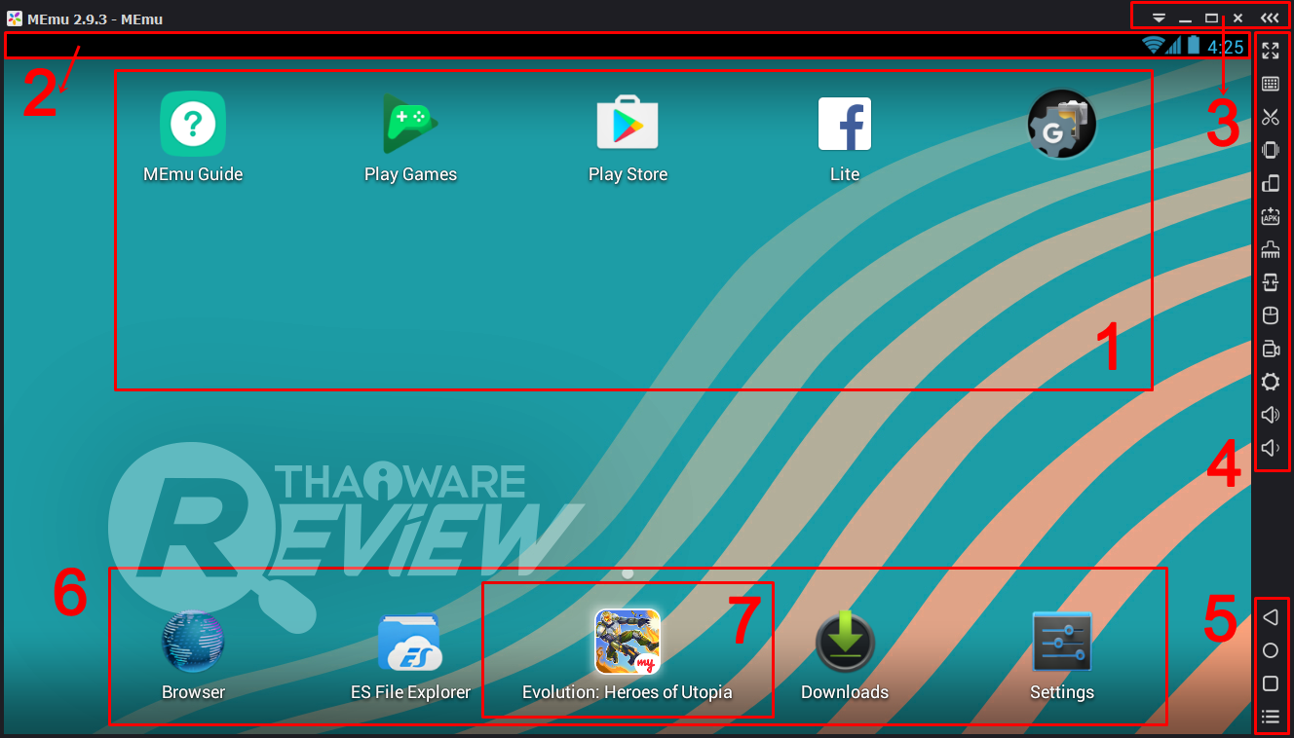Rotate the emulator screen
1294x738 pixels.
pyautogui.click(x=1271, y=183)
